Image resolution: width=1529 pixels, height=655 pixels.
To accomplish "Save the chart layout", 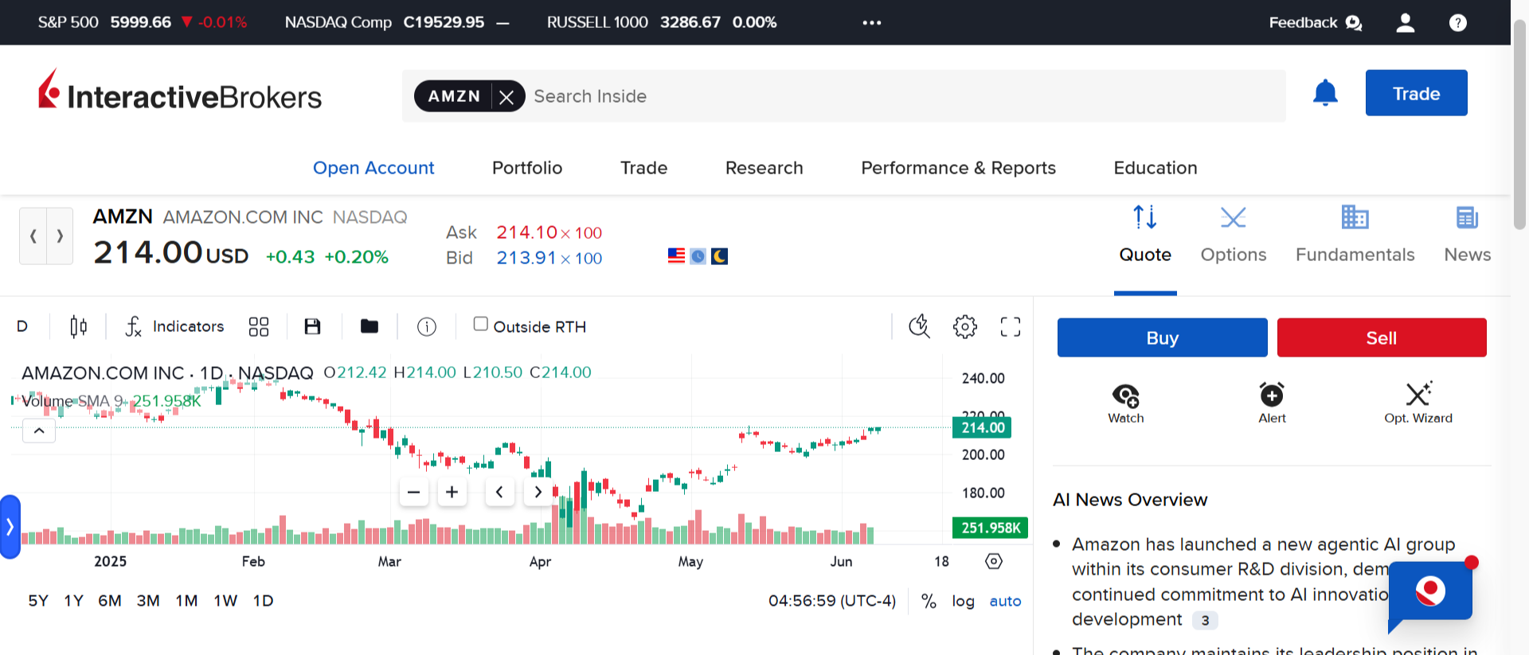I will click(x=312, y=326).
